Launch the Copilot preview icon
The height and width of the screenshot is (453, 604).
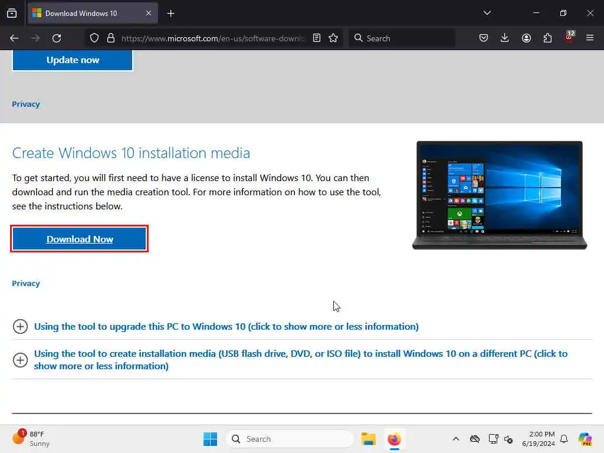click(585, 439)
